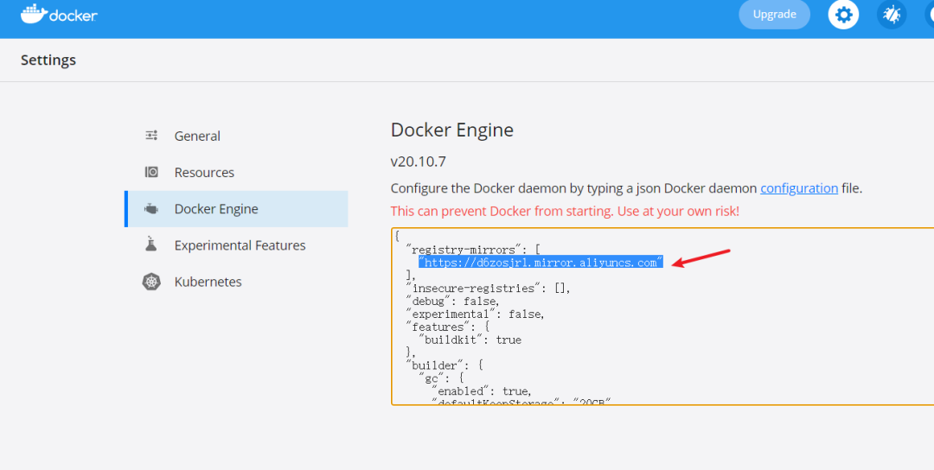The width and height of the screenshot is (934, 470).
Task: Click the Experimental Features flask icon
Action: click(x=151, y=245)
